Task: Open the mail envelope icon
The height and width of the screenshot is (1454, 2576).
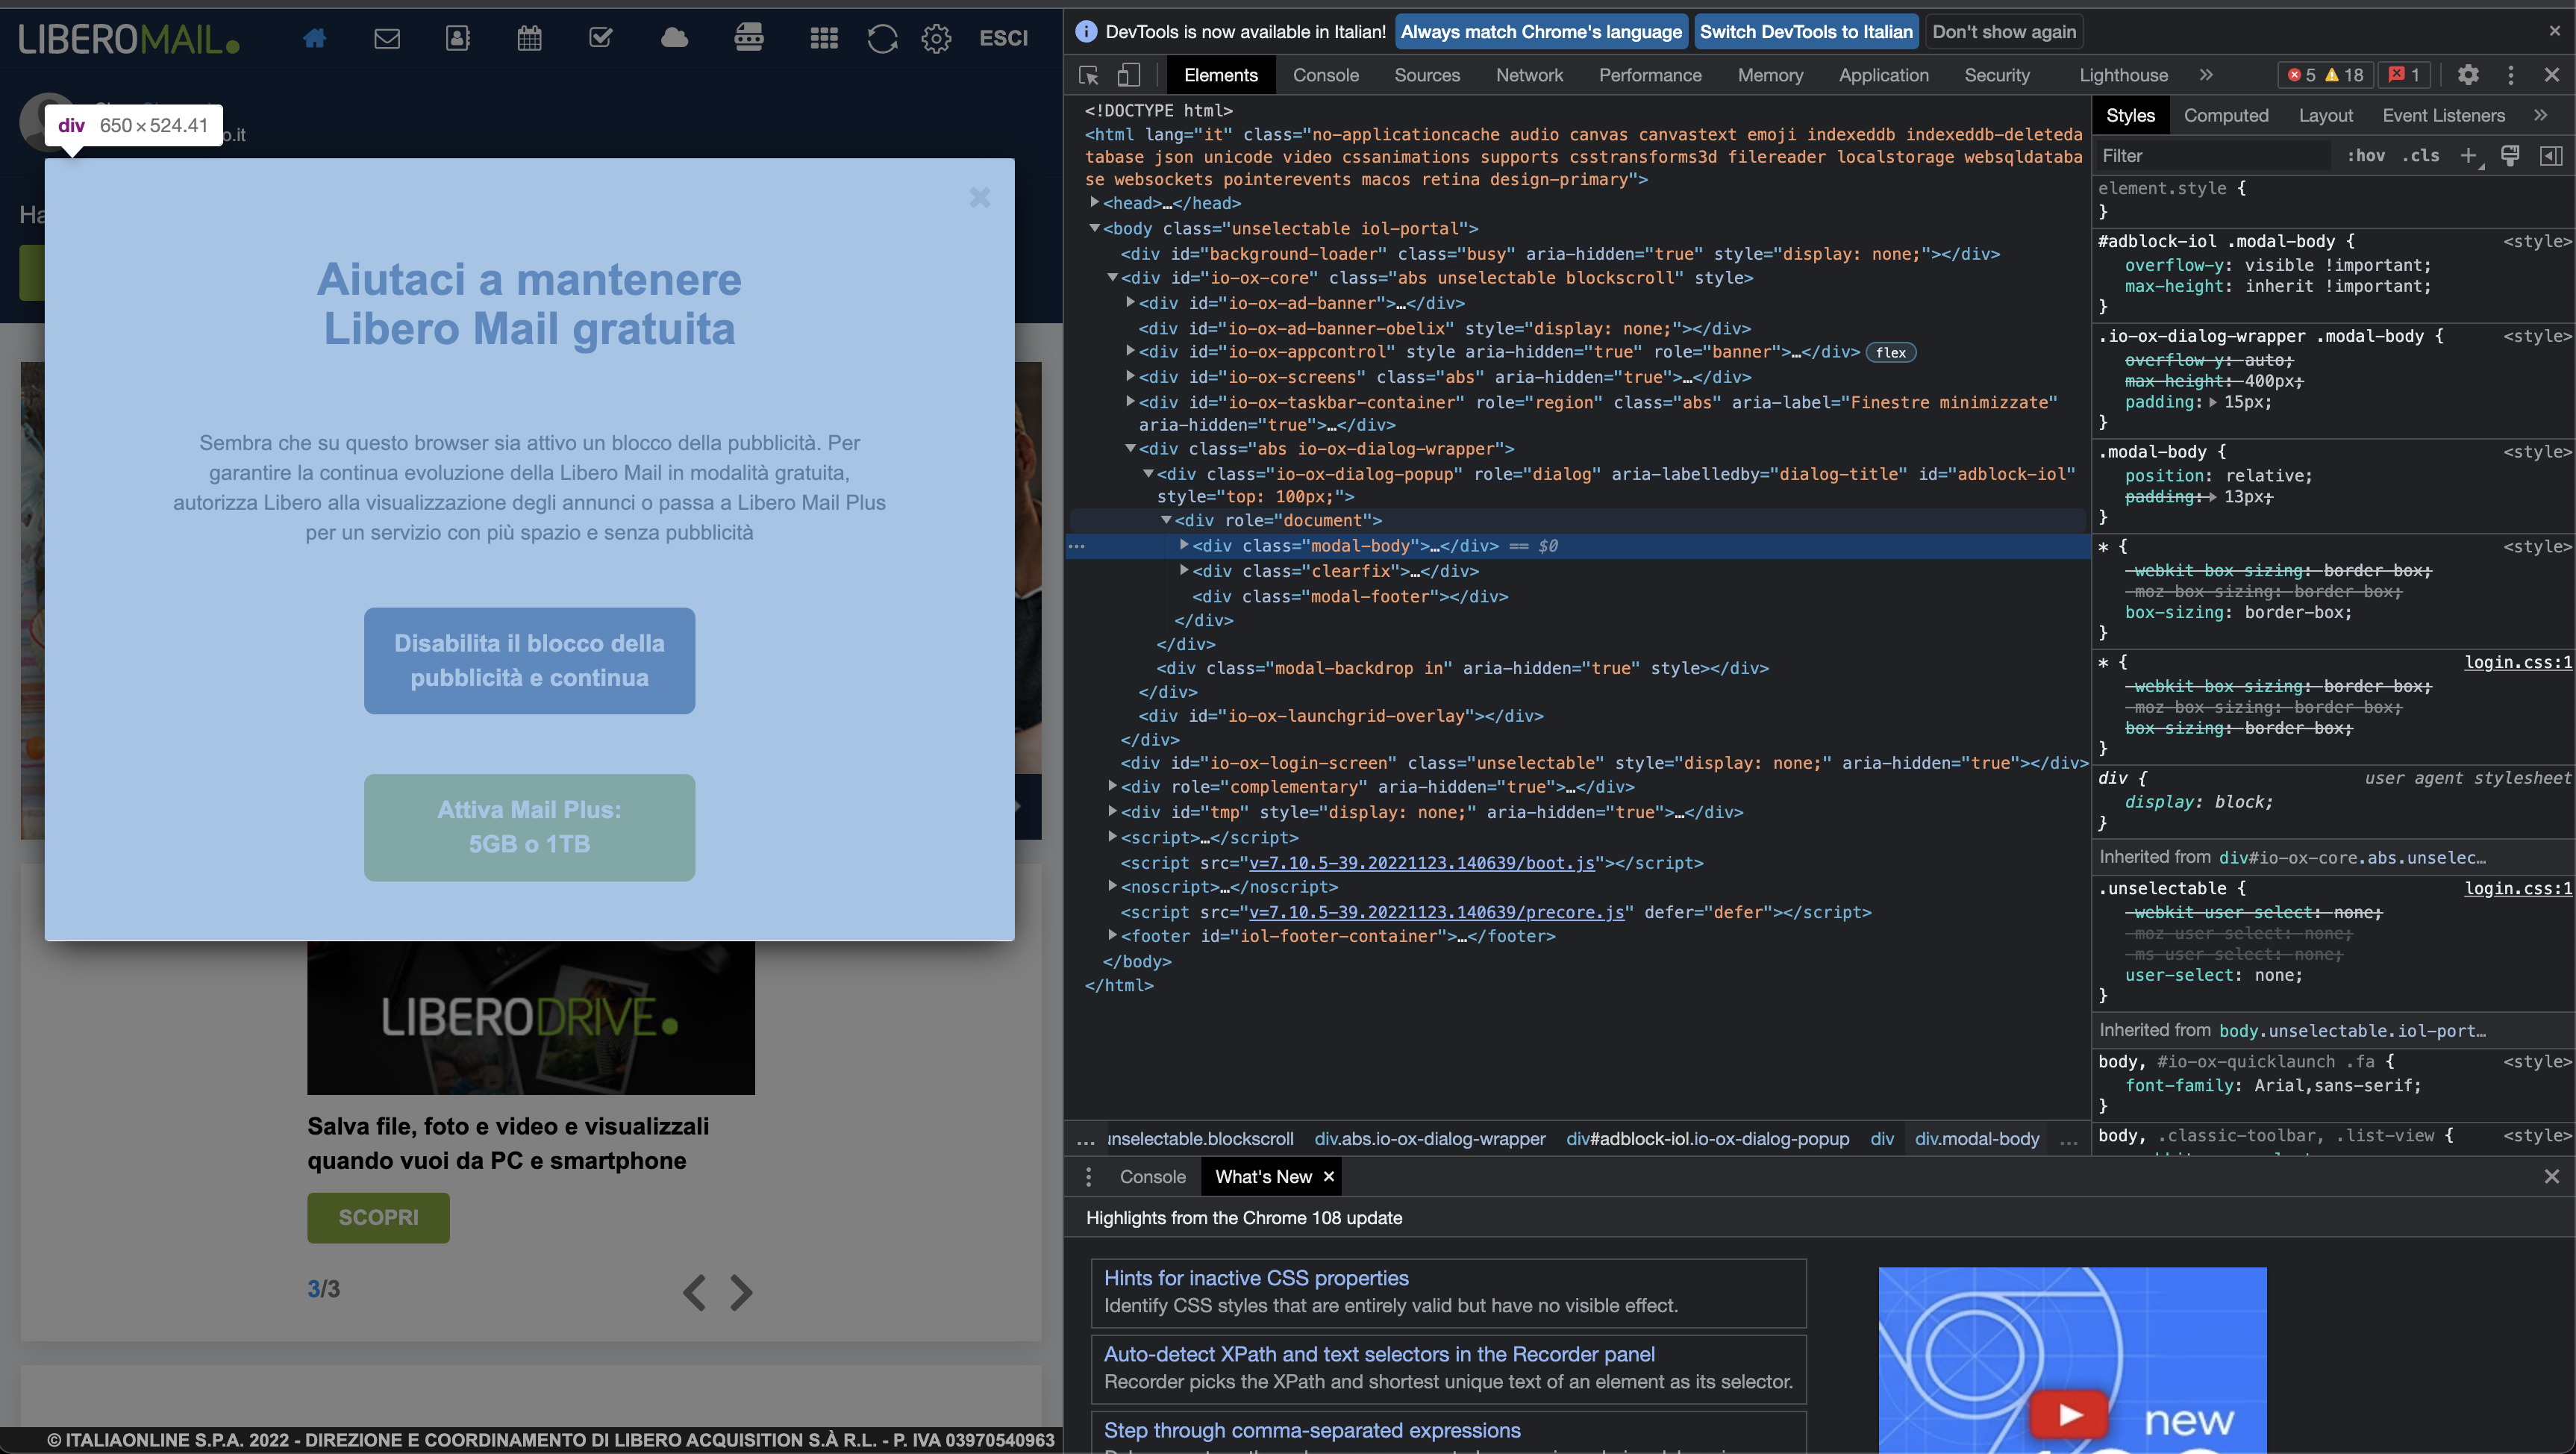Action: (x=387, y=38)
